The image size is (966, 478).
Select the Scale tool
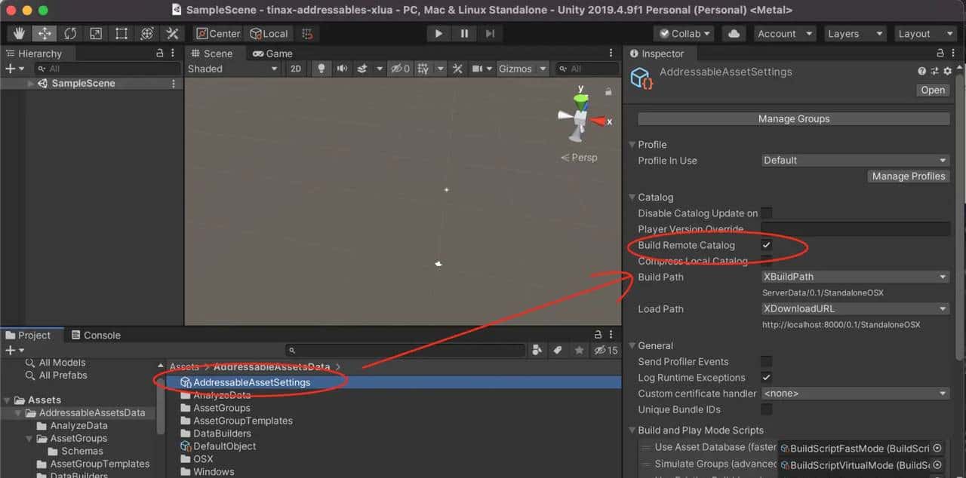pyautogui.click(x=95, y=33)
